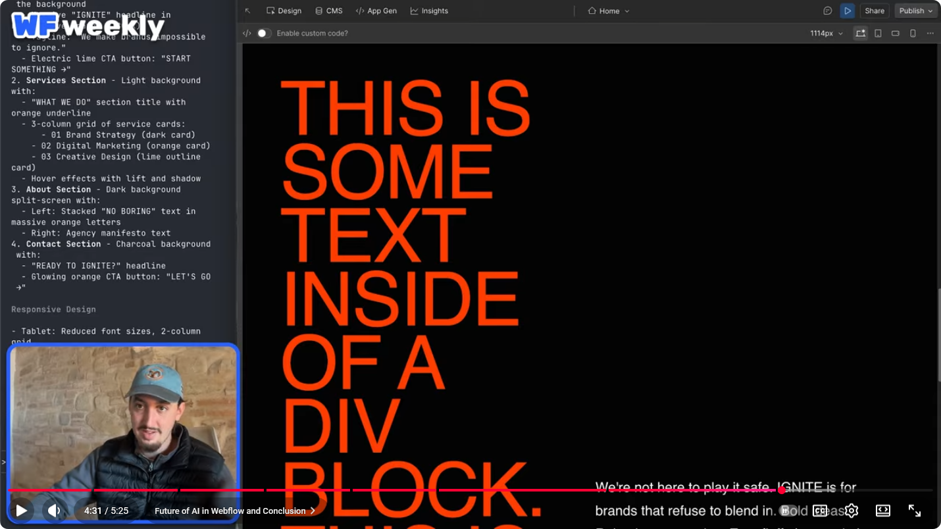This screenshot has width=941, height=529.
Task: Enter full screen mode
Action: pos(915,511)
